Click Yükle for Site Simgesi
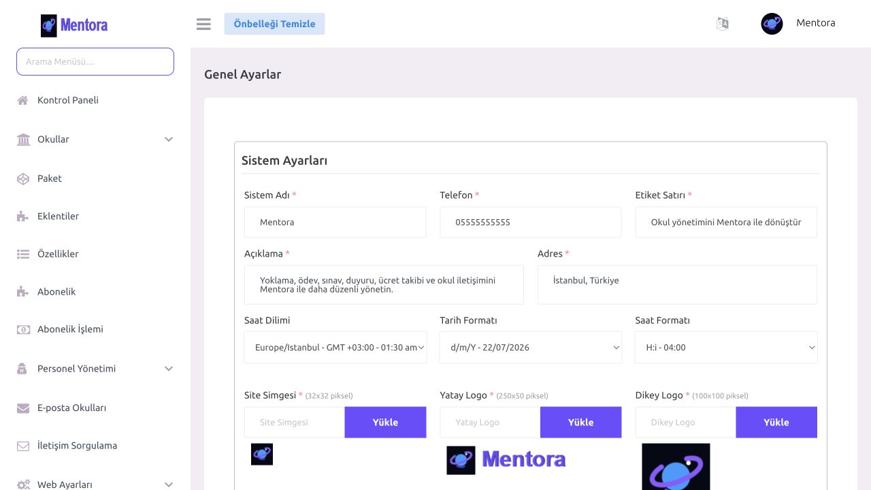The height and width of the screenshot is (490, 871). pyautogui.click(x=385, y=422)
